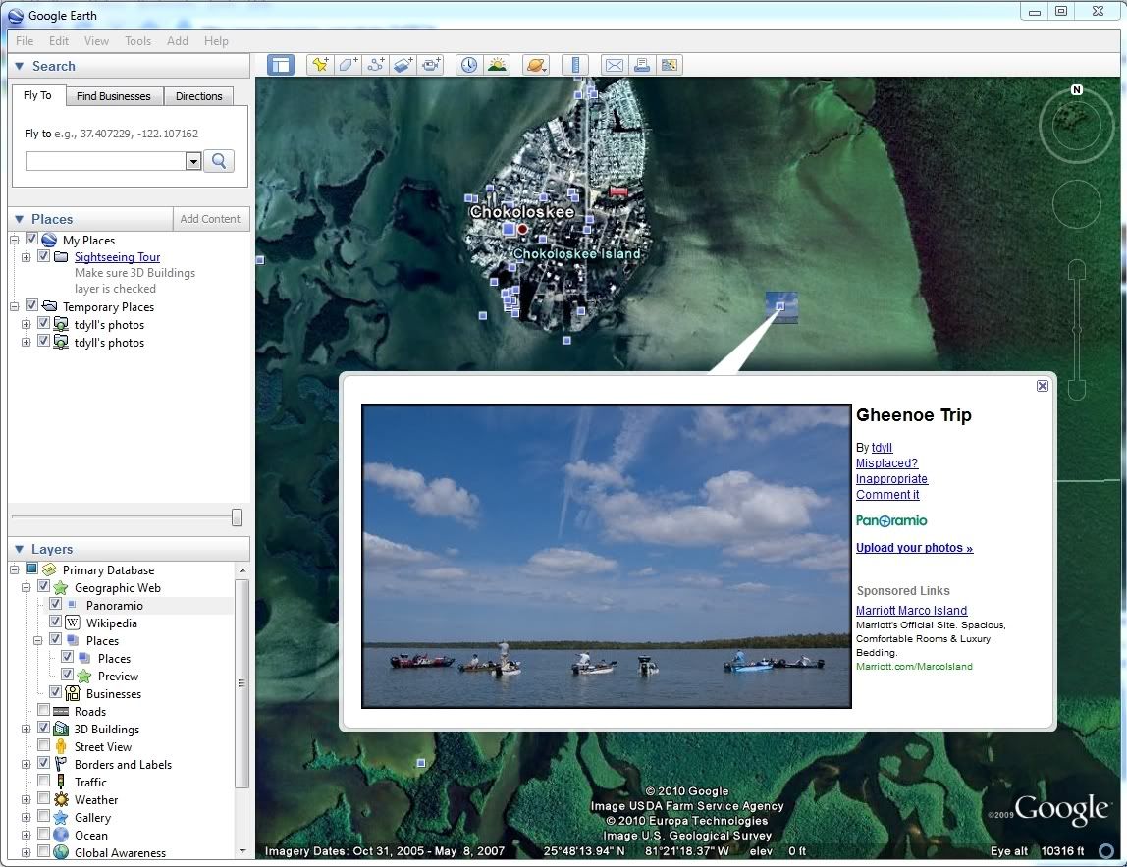Click the Panoramio photo marker over the water
Image resolution: width=1127 pixels, height=867 pixels.
(x=781, y=307)
